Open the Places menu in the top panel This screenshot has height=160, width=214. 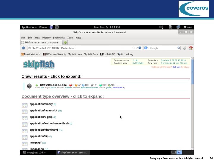click(43, 27)
